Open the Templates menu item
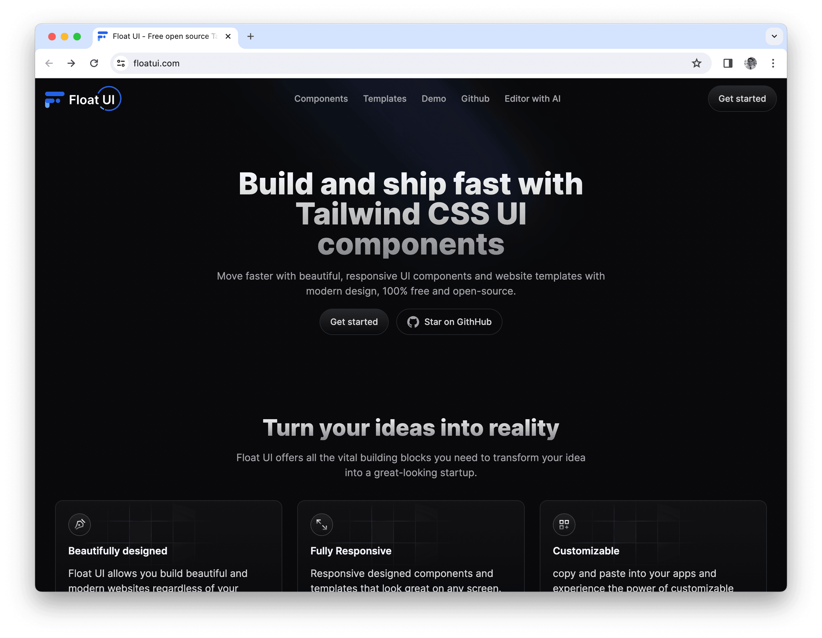The height and width of the screenshot is (638, 822). pos(384,99)
